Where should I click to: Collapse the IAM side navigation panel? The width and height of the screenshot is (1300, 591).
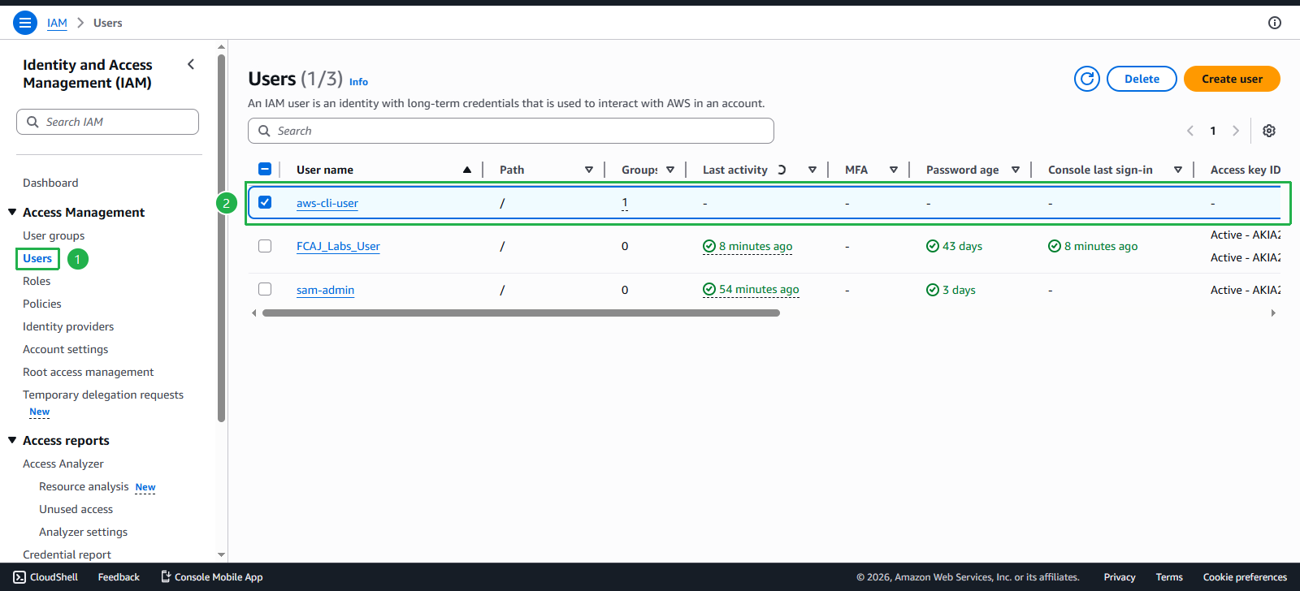pyautogui.click(x=191, y=64)
